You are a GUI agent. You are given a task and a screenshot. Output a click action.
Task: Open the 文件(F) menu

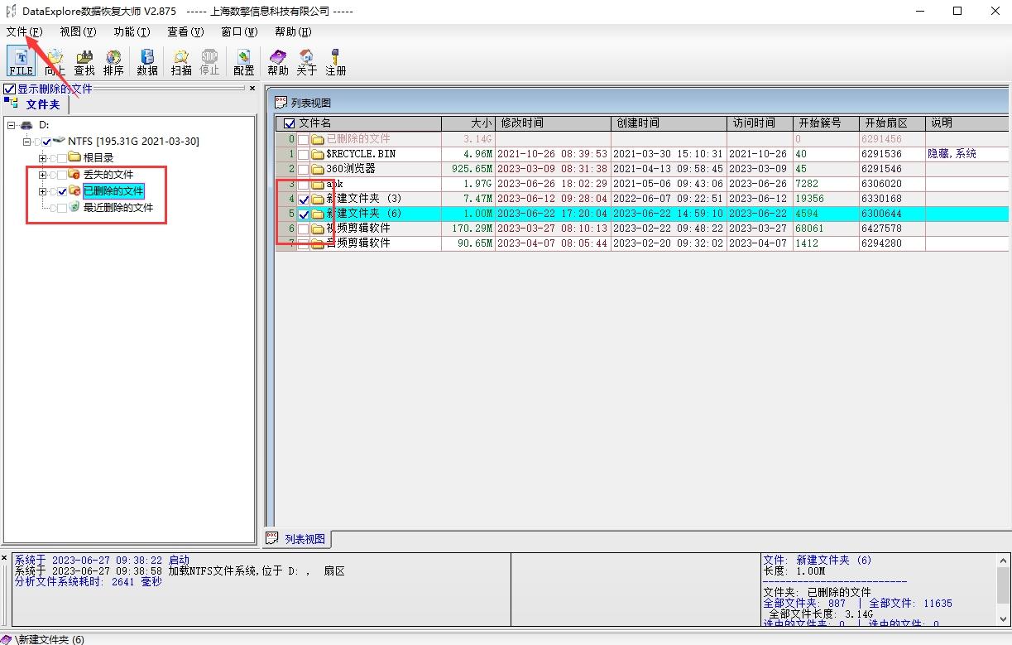click(24, 31)
